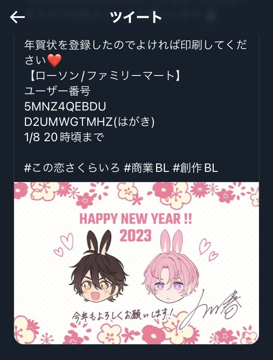
Task: Click the first line of the tweet text
Action: [x=136, y=45]
